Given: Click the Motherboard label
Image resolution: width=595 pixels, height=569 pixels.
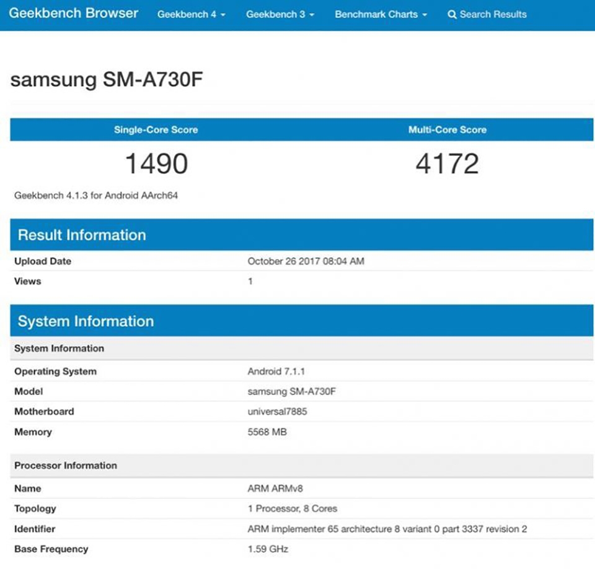Looking at the screenshot, I should [x=44, y=412].
